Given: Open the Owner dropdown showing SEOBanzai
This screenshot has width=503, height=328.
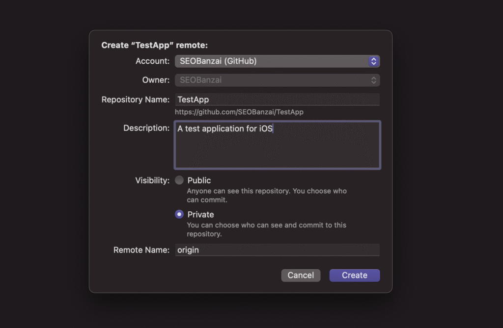Looking at the screenshot, I should click(277, 80).
